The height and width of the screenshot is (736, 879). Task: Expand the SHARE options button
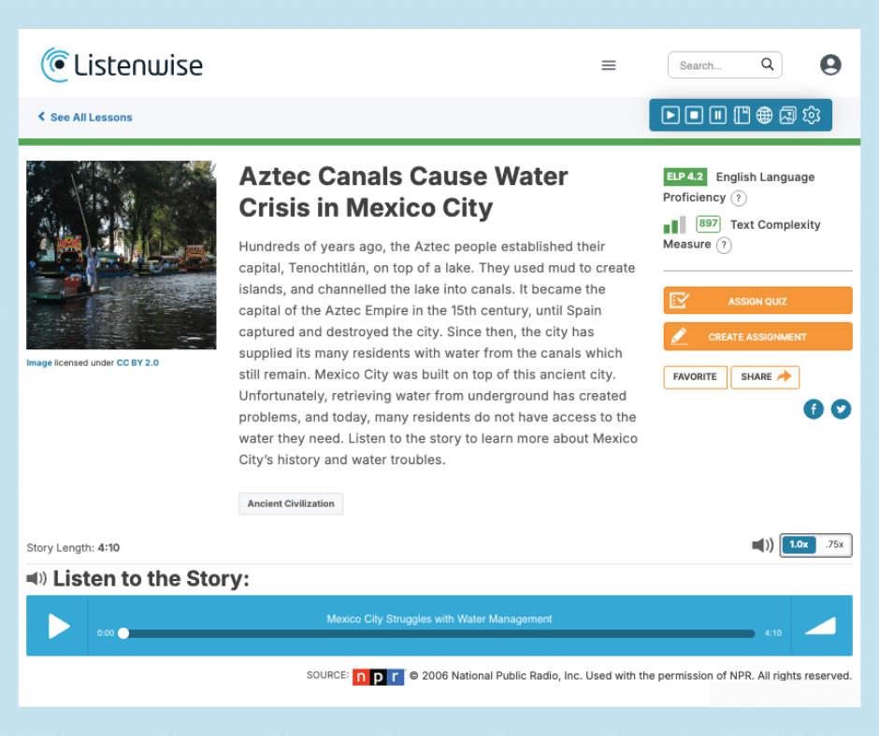click(765, 376)
